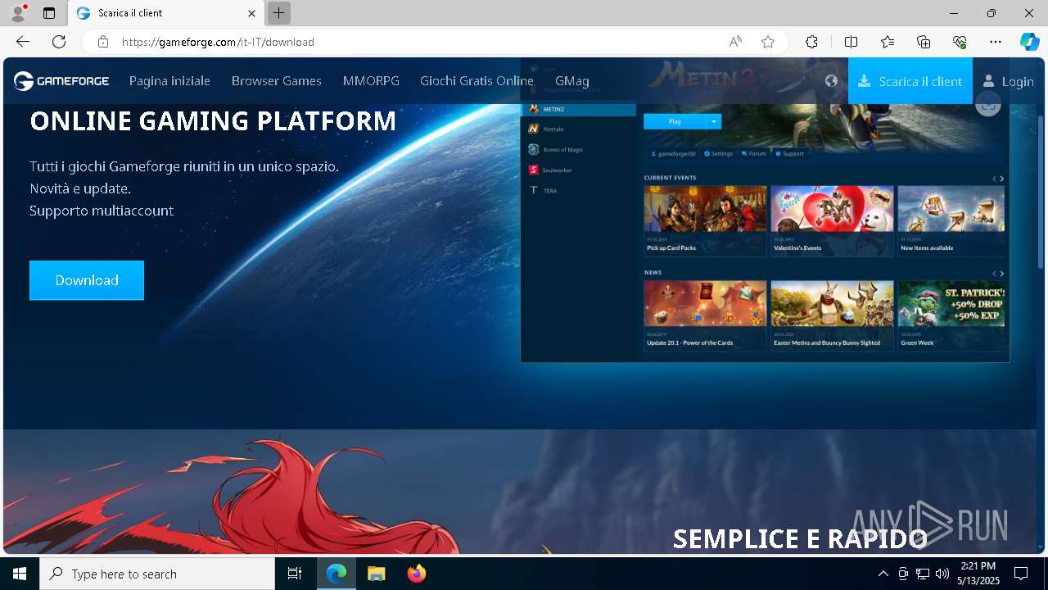Open Read aloud icon in address bar
Image resolution: width=1048 pixels, height=590 pixels.
(x=735, y=42)
